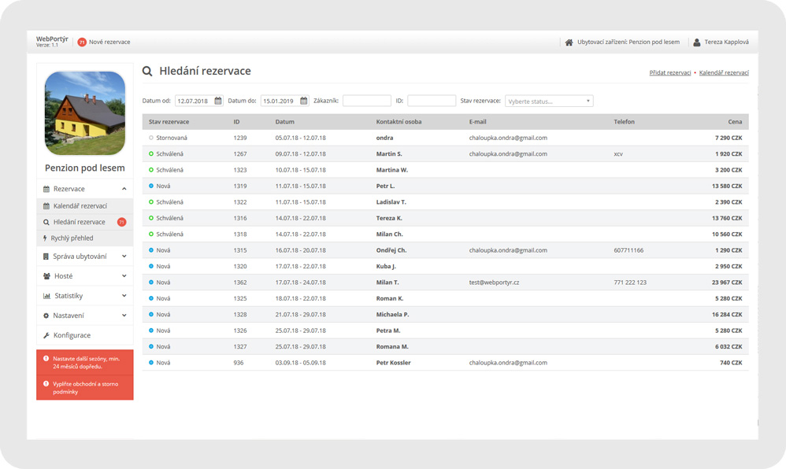Click the red new reservations badge in header
This screenshot has height=469, width=786.
[82, 42]
